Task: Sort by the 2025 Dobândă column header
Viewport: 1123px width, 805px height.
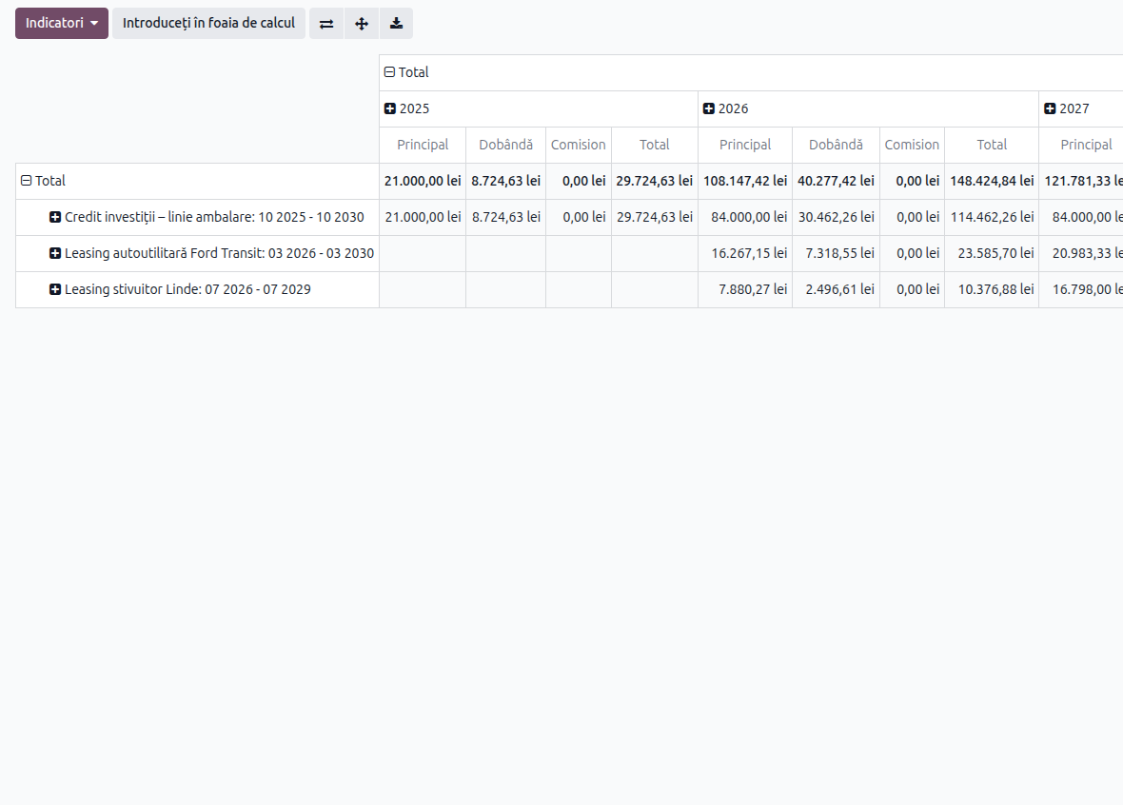Action: coord(505,145)
